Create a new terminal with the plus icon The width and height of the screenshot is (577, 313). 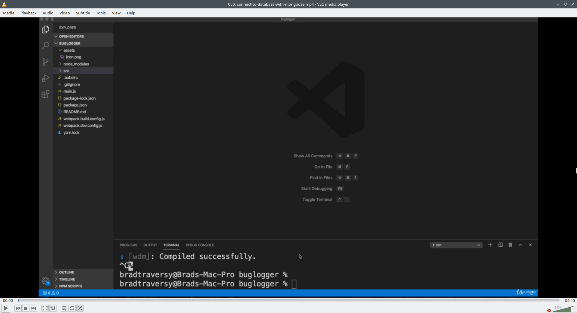490,245
